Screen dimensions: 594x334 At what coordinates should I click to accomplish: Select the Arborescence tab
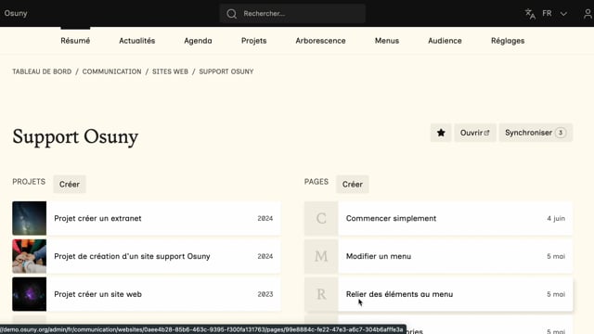(x=320, y=41)
